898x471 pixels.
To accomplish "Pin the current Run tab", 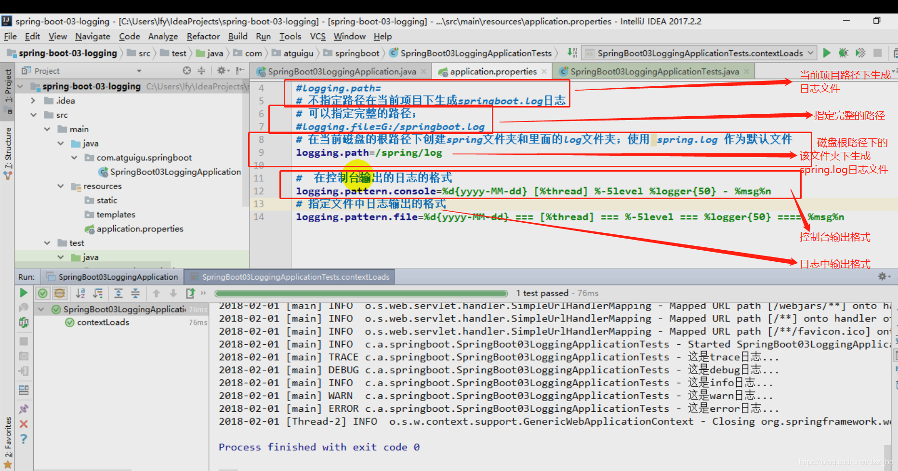I will coord(23,409).
